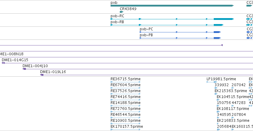The height and width of the screenshot is (131, 253).
Task: Click the BAC clone labeled DME1-008N18
Action: (12, 54)
